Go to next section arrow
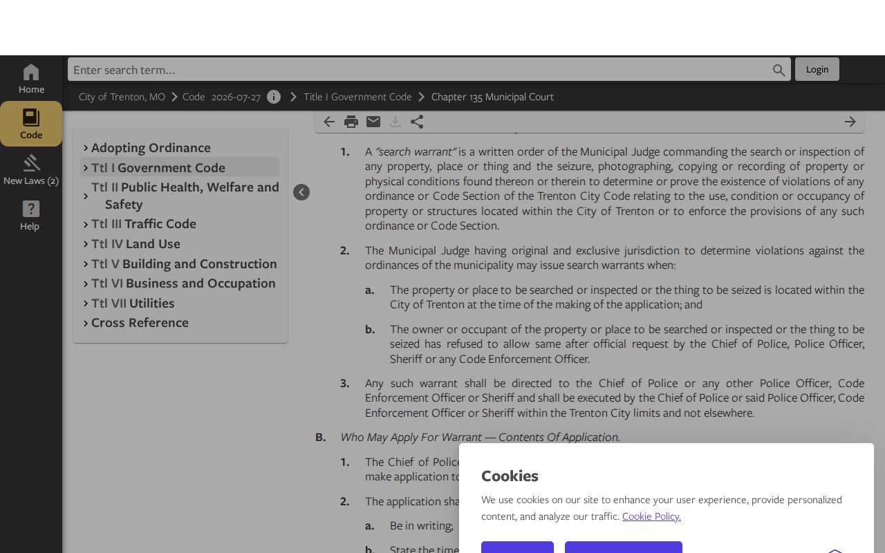The image size is (885, 553). coord(850,122)
